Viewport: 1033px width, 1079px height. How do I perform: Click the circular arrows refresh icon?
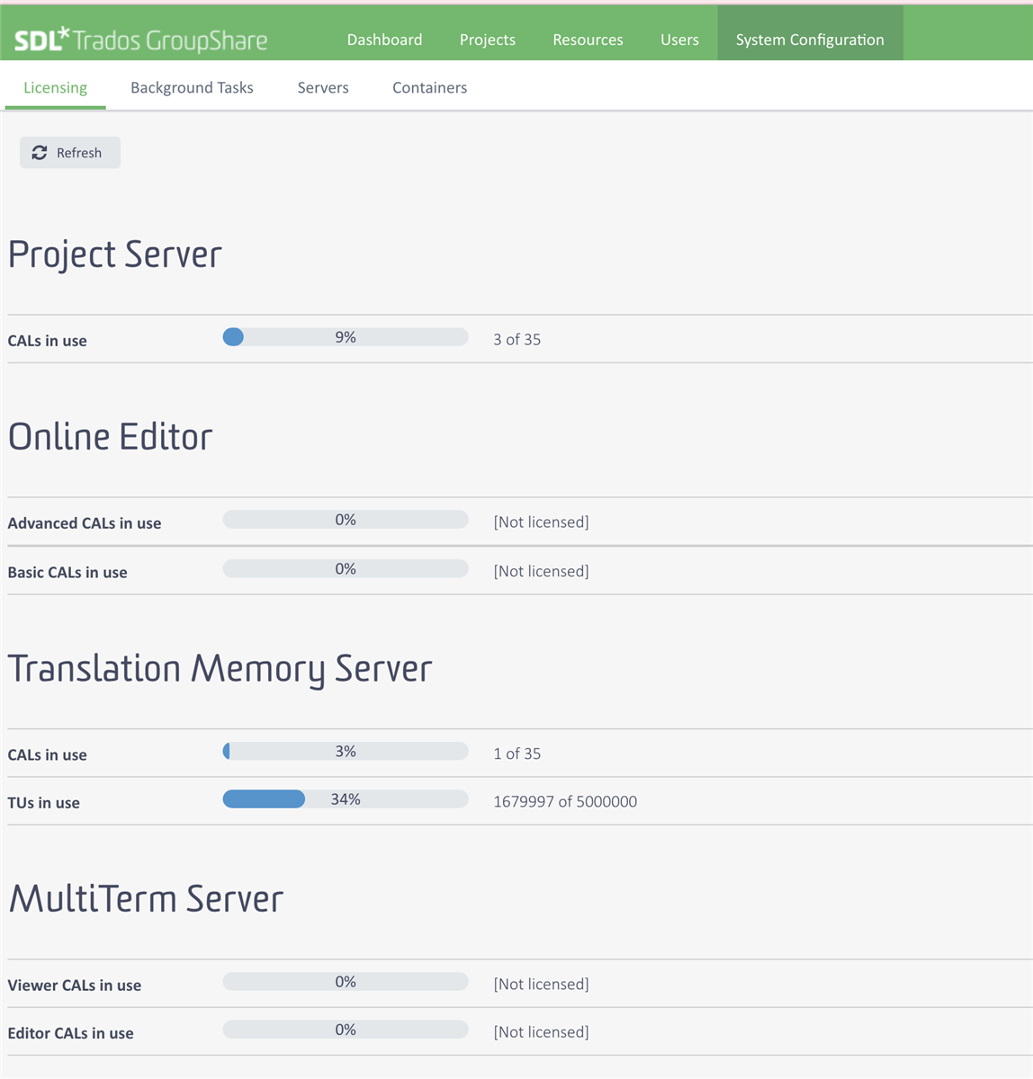click(x=40, y=153)
